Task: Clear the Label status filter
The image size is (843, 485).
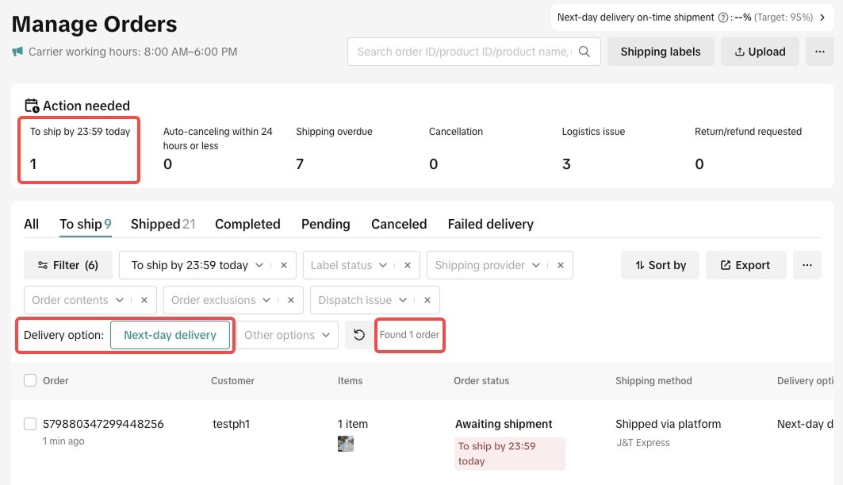Action: (408, 265)
